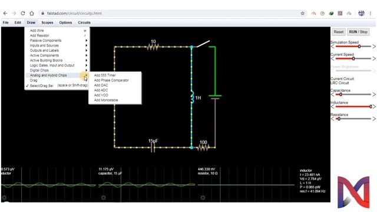
Task: Select the checked Select/Drag Sel option
Action: (57, 85)
